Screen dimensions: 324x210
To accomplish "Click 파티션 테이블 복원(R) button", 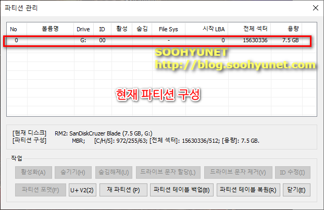I will click(248, 190).
